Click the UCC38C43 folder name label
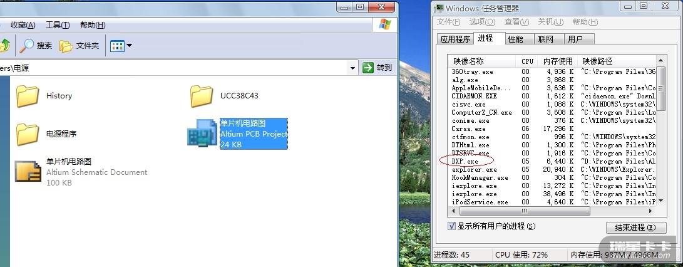This screenshot has width=683, height=267. point(240,95)
